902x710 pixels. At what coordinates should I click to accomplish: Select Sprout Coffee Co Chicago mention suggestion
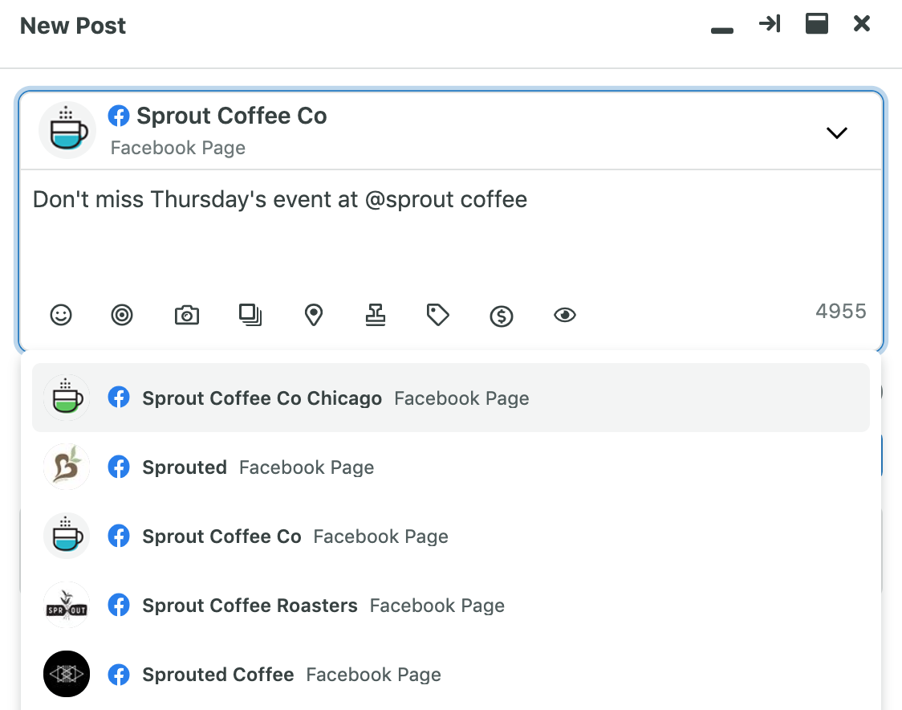(x=451, y=398)
